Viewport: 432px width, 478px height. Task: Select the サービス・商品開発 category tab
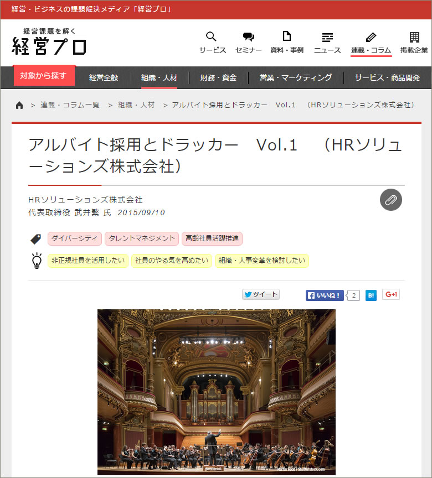387,78
